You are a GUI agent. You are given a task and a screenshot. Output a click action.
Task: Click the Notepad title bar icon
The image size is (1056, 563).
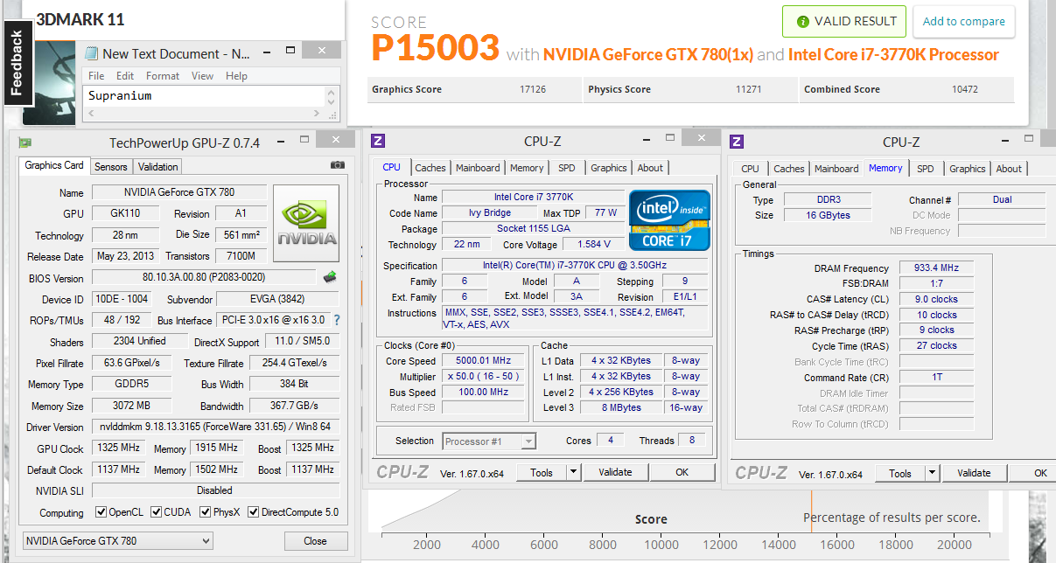click(x=91, y=54)
